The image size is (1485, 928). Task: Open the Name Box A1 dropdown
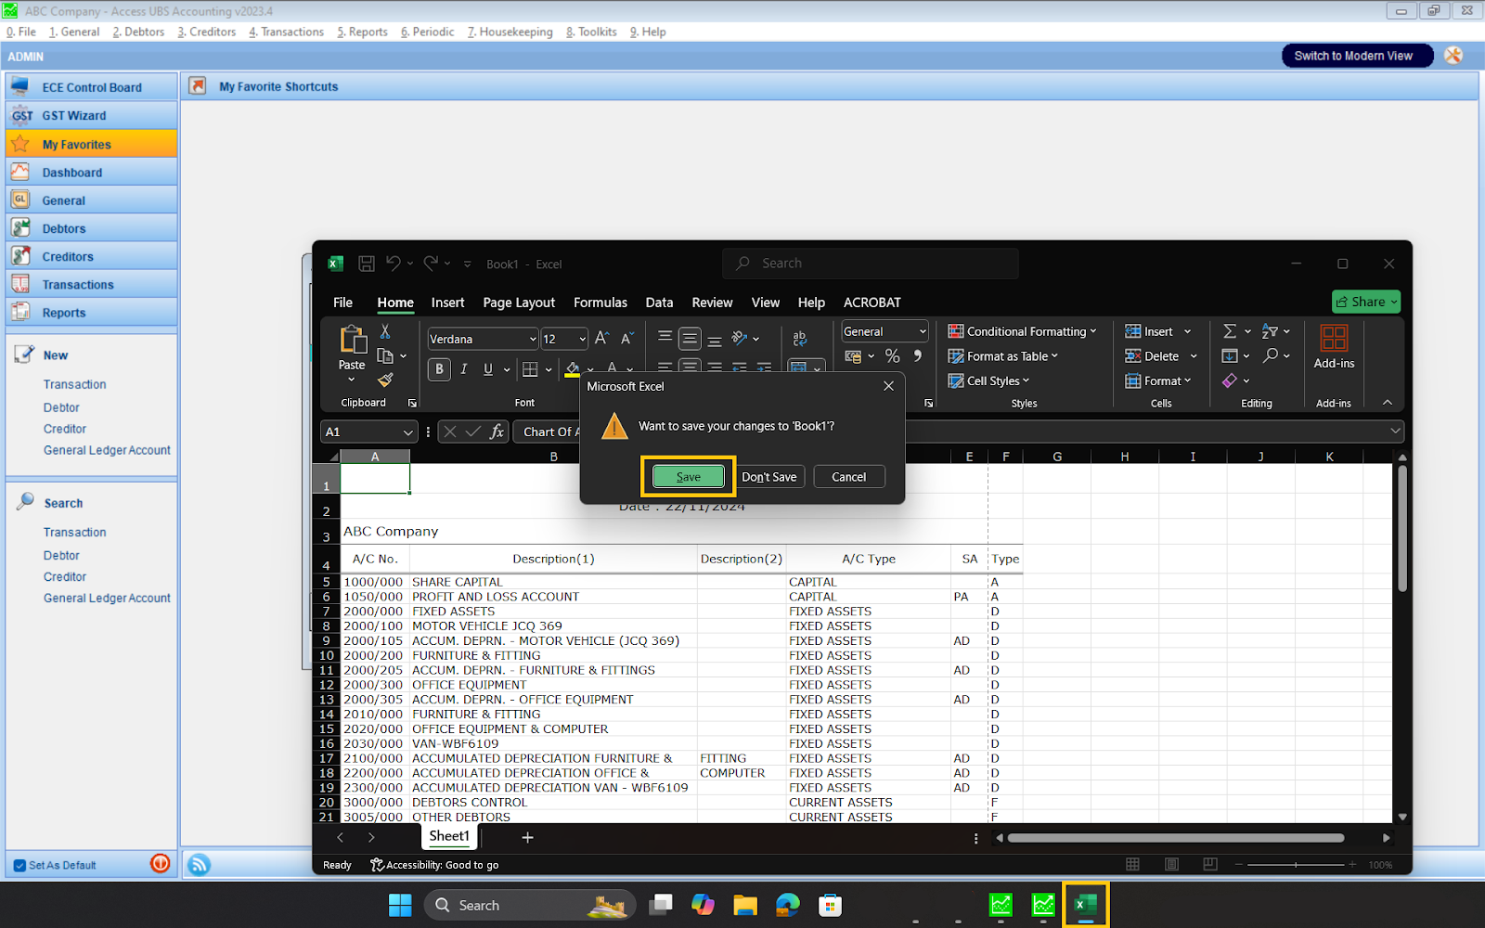click(x=407, y=432)
